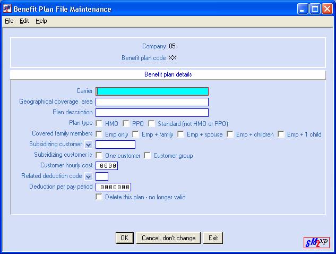336x254 pixels.
Task: Open the Subsidizing customer lookup dropdown
Action: coord(88,145)
